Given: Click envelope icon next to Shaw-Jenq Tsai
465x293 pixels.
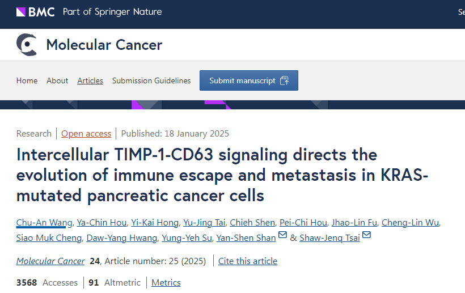Looking at the screenshot, I should pos(366,236).
